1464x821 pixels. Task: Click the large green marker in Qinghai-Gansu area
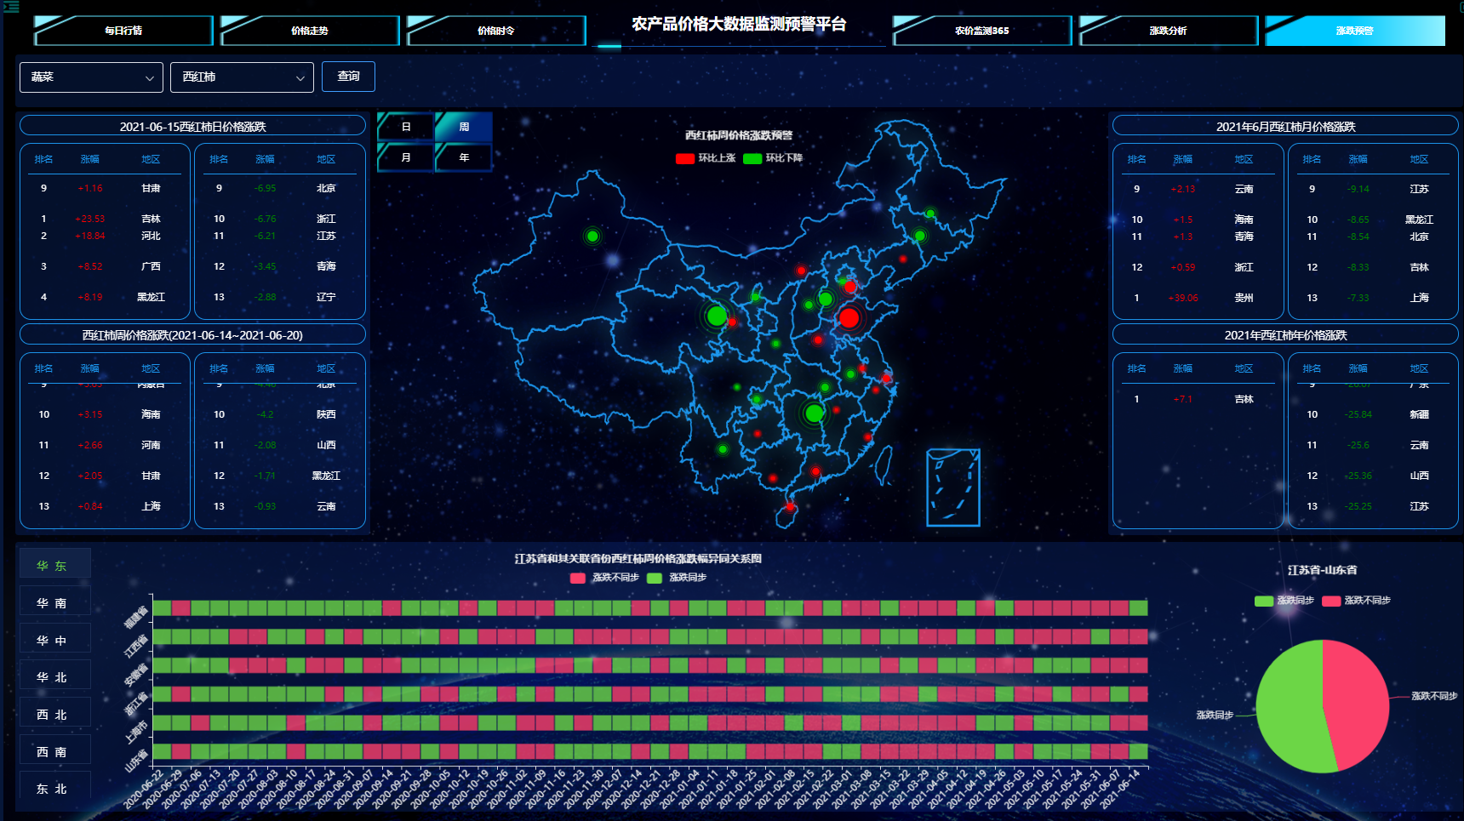pyautogui.click(x=717, y=316)
